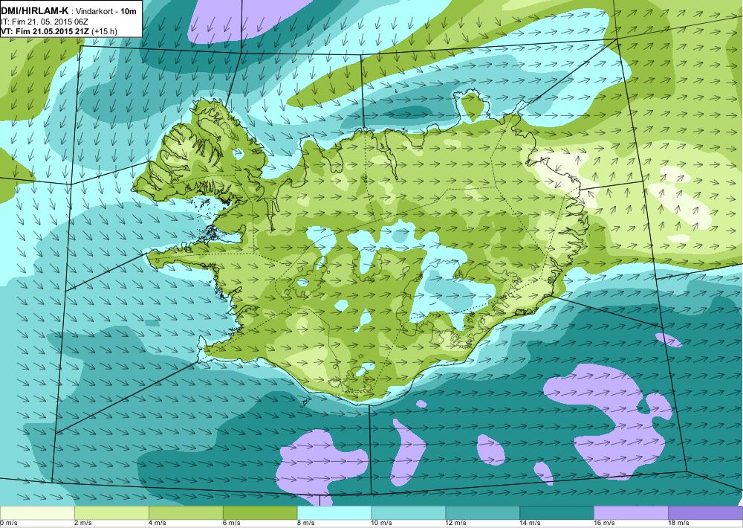The height and width of the screenshot is (528, 743).
Task: Pick the palest legend swatch above '0 m/s'
Action: 37,513
